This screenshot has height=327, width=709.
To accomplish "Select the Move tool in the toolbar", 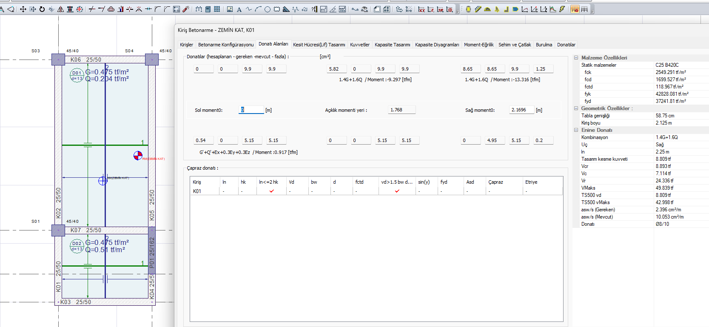I will point(23,9).
